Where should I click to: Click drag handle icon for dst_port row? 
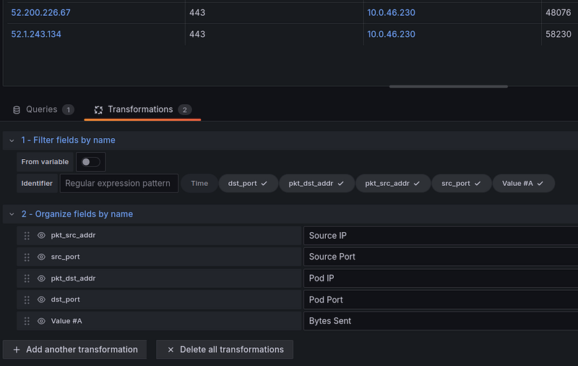click(27, 300)
